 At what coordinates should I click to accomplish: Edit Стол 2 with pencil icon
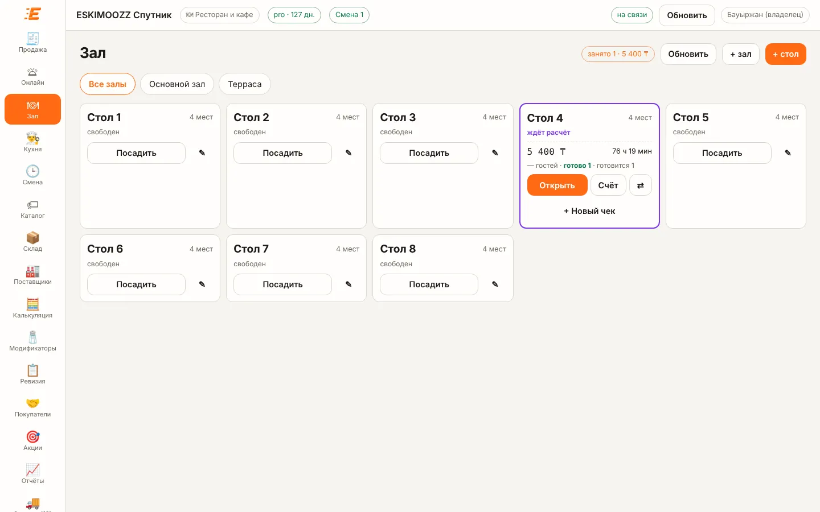click(x=348, y=153)
